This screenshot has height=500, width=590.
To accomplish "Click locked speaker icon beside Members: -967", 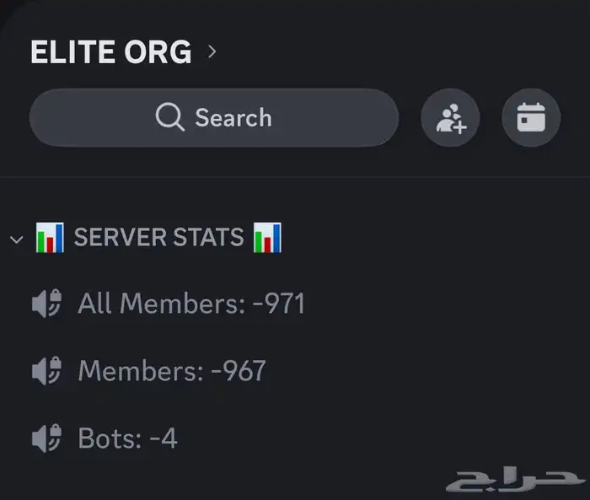I will [47, 371].
